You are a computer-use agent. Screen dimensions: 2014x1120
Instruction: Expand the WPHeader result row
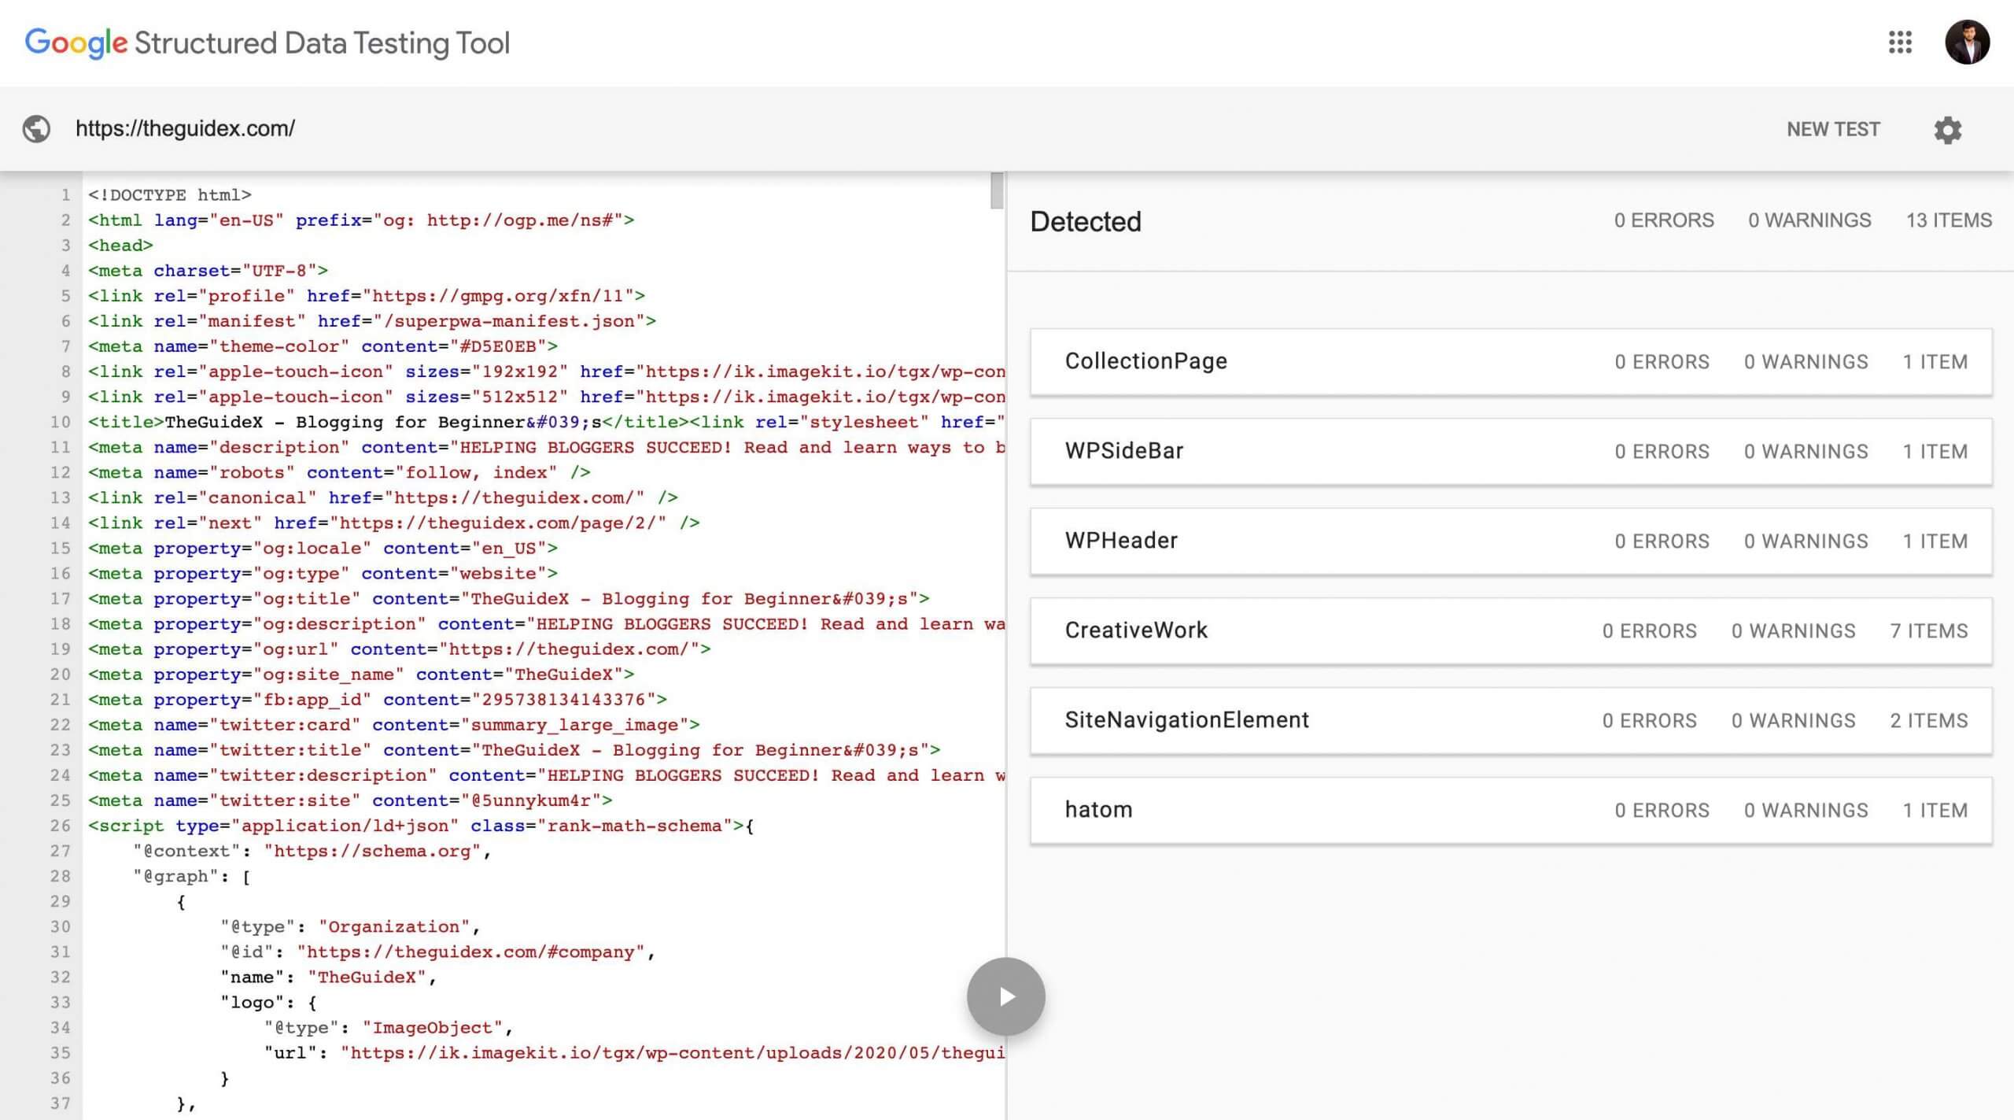(1511, 542)
